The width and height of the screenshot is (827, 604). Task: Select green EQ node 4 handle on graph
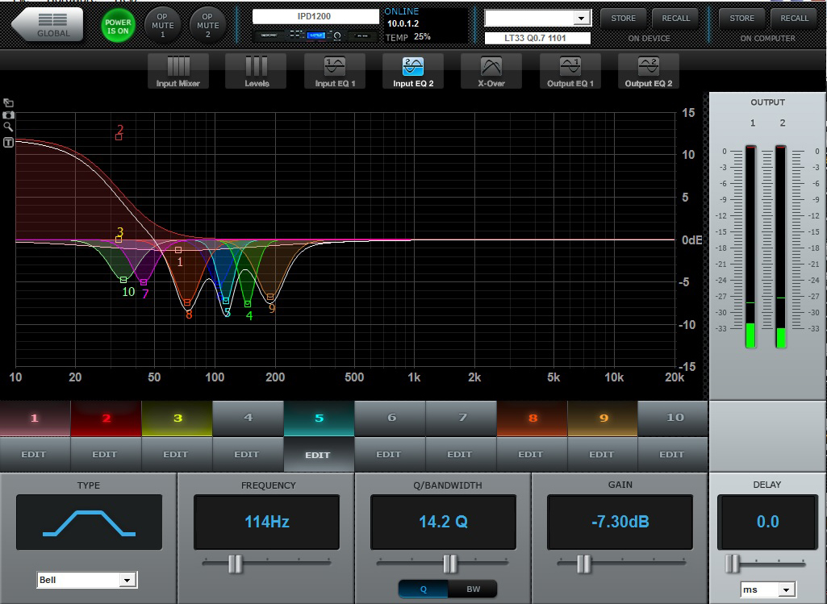(248, 304)
